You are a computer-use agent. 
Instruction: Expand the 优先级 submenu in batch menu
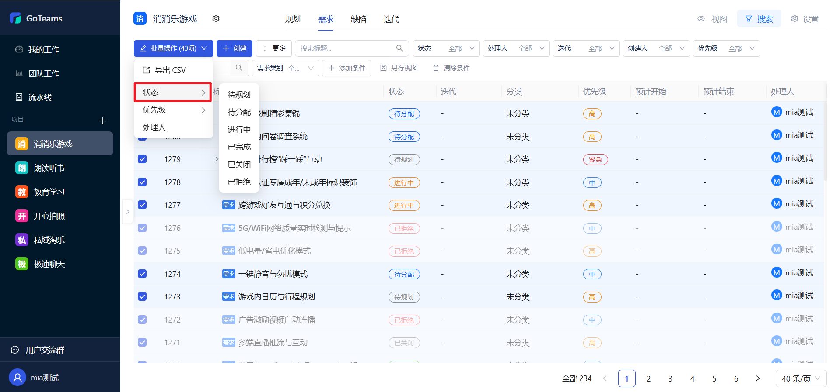[x=173, y=110]
